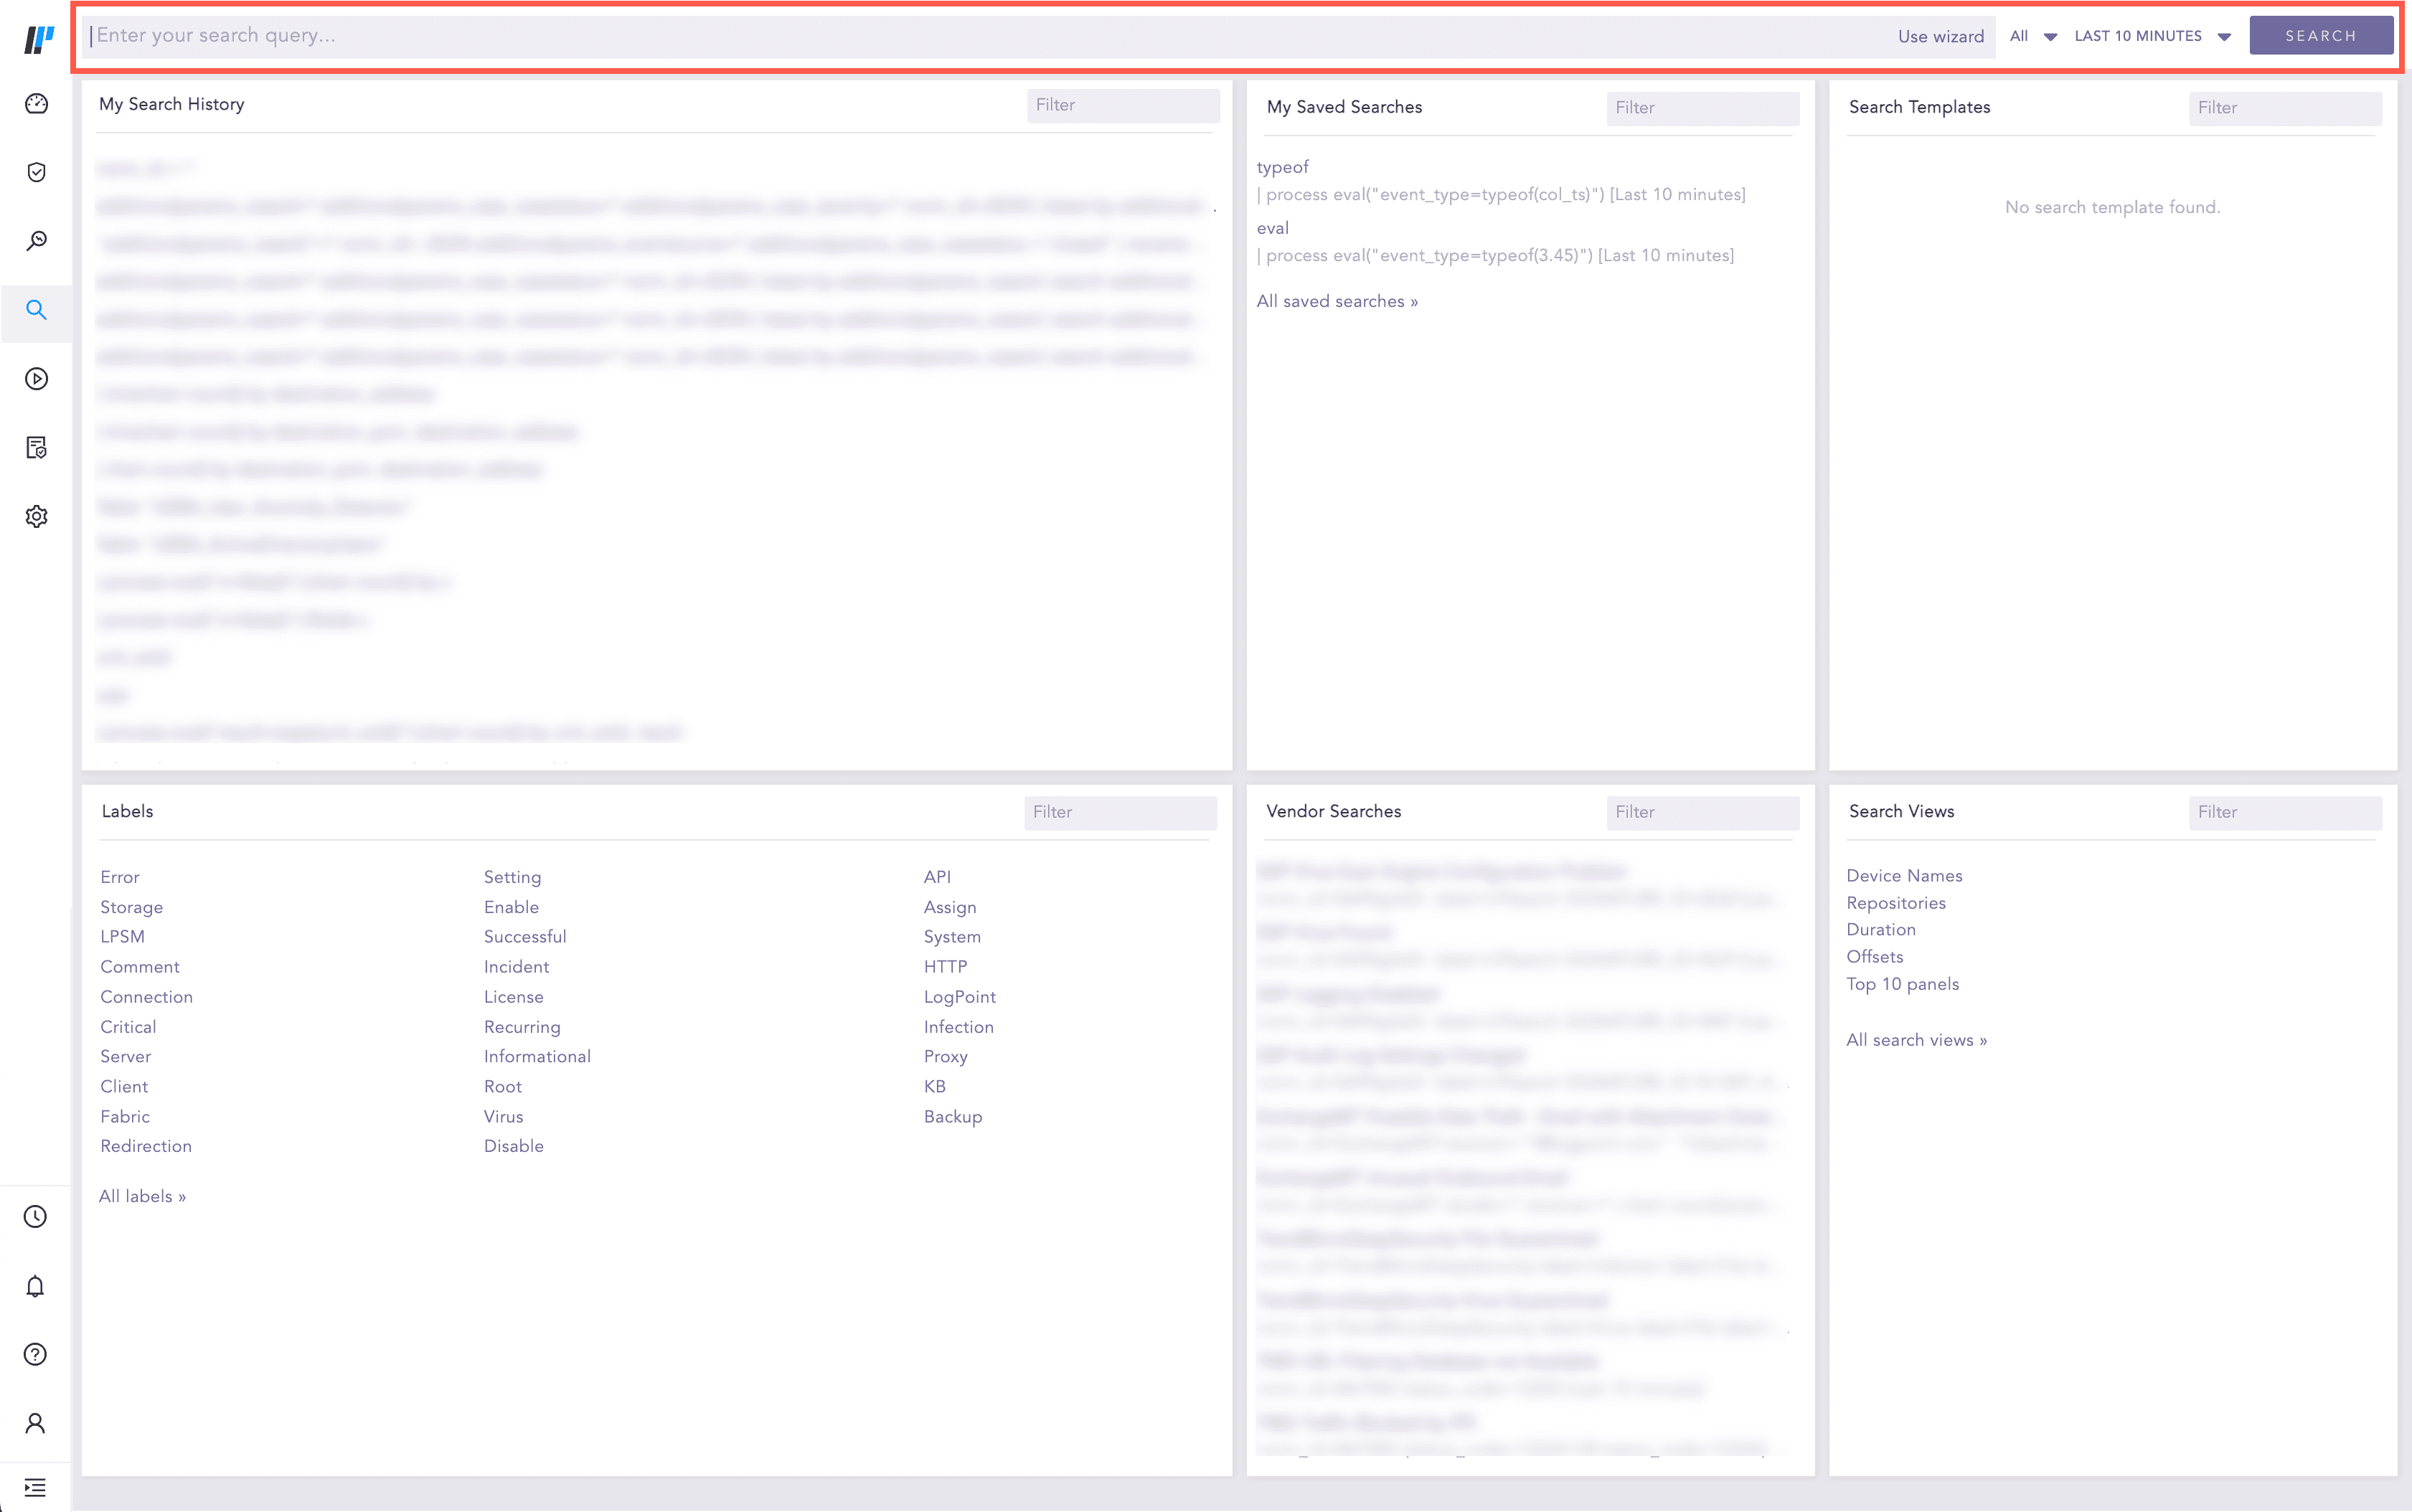The image size is (2412, 1512).
Task: Click the SEARCH button
Action: tap(2320, 35)
